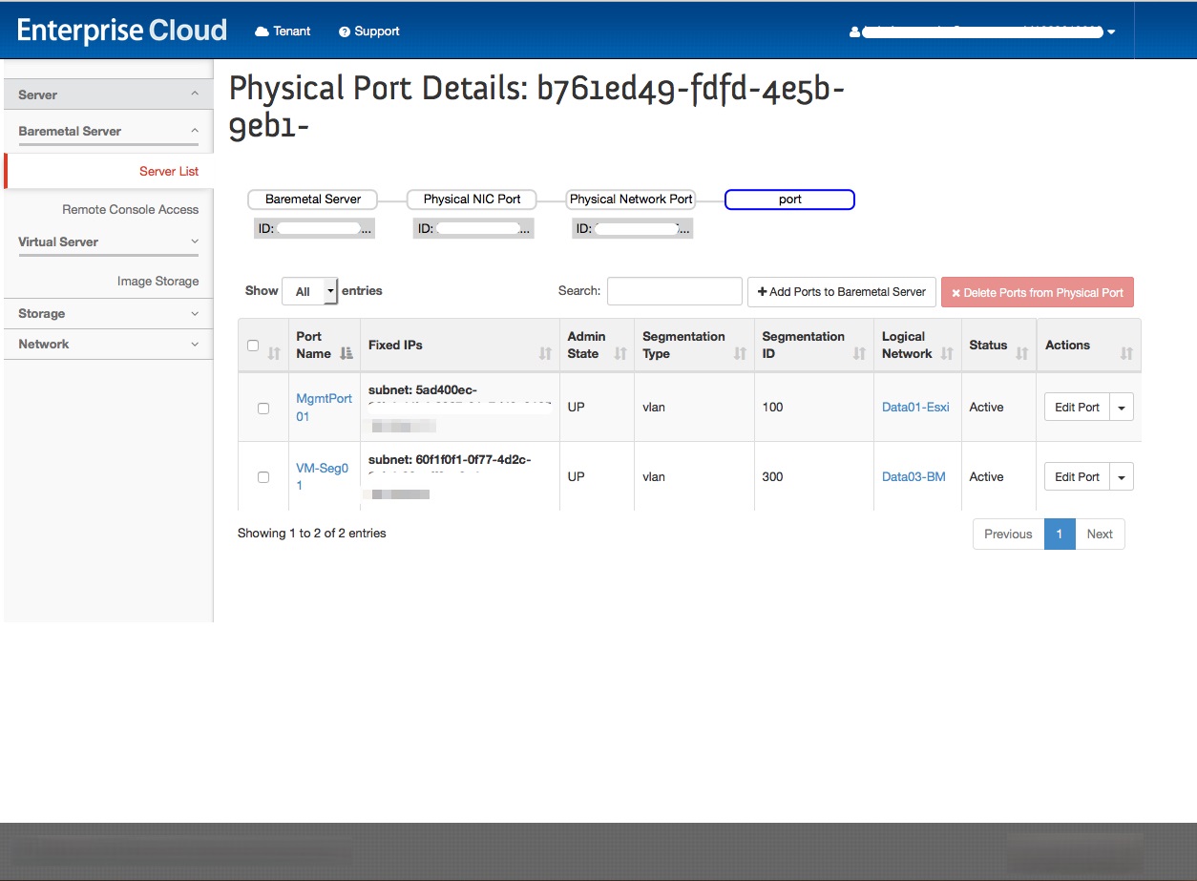The height and width of the screenshot is (881, 1197).
Task: Click the Support question mark icon
Action: pyautogui.click(x=345, y=31)
